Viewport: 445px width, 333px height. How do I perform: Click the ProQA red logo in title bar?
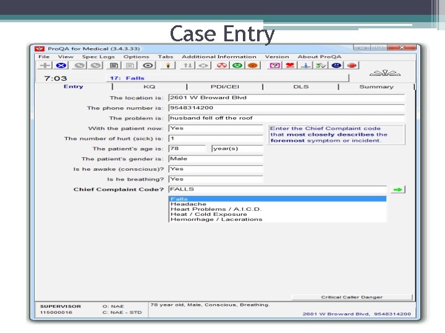point(40,49)
